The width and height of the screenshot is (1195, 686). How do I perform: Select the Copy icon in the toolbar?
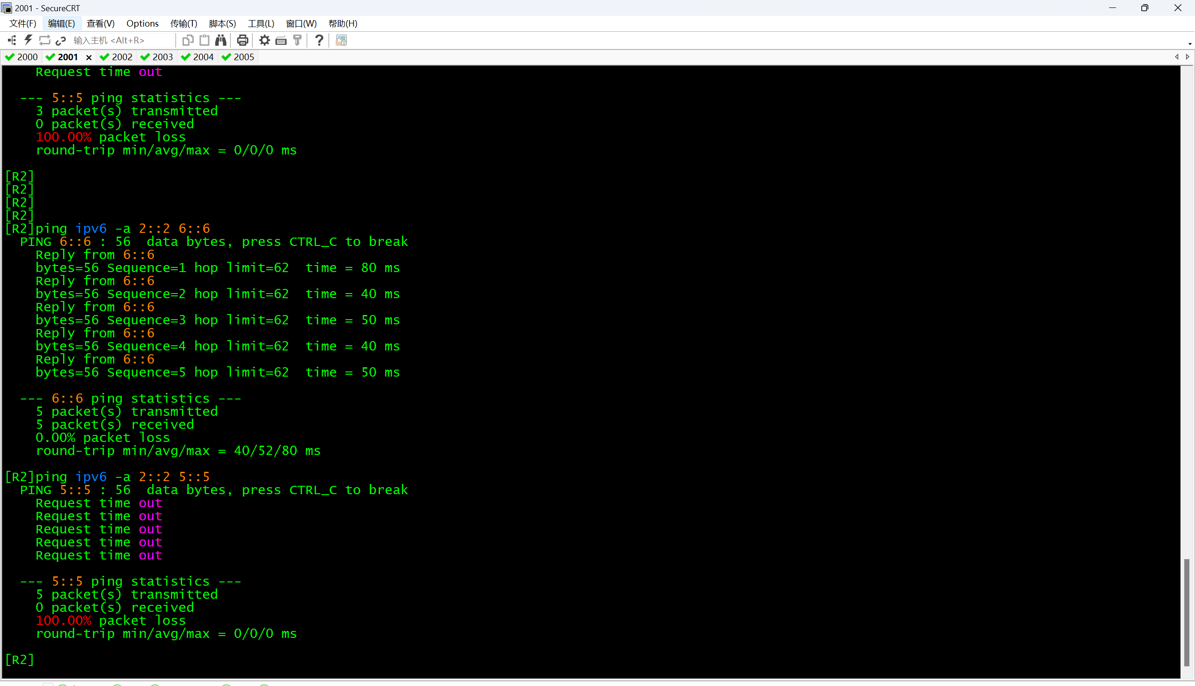point(188,40)
